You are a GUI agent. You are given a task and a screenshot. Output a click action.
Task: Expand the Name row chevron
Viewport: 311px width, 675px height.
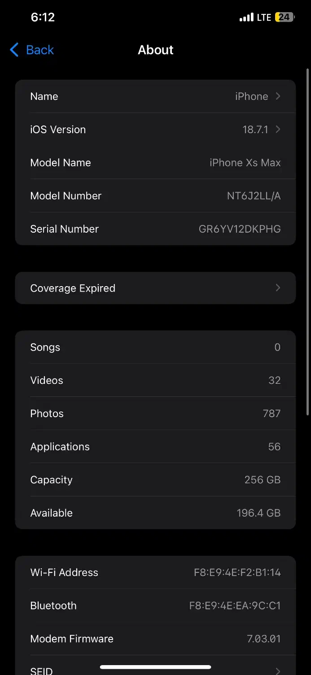278,96
